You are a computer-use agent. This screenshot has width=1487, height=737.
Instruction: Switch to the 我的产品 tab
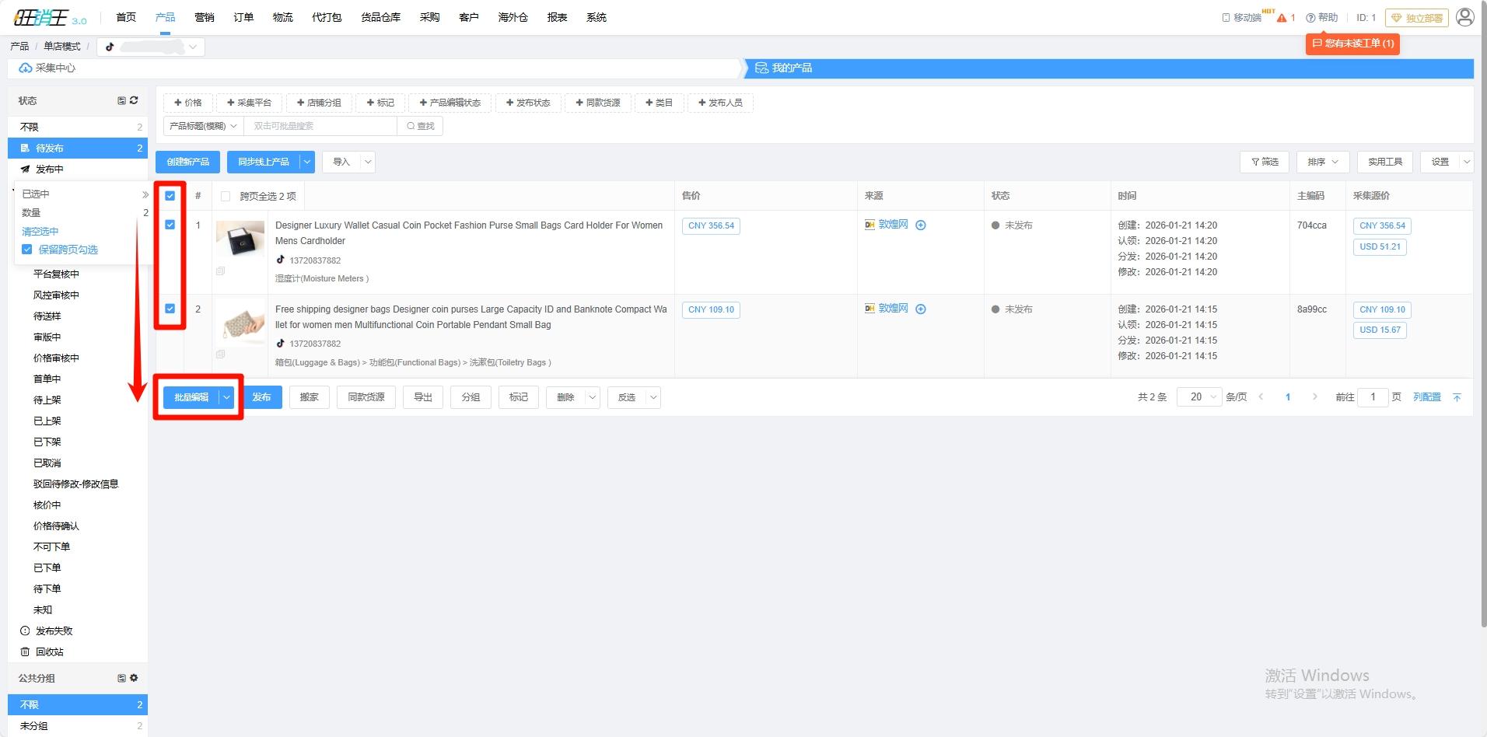tap(791, 68)
